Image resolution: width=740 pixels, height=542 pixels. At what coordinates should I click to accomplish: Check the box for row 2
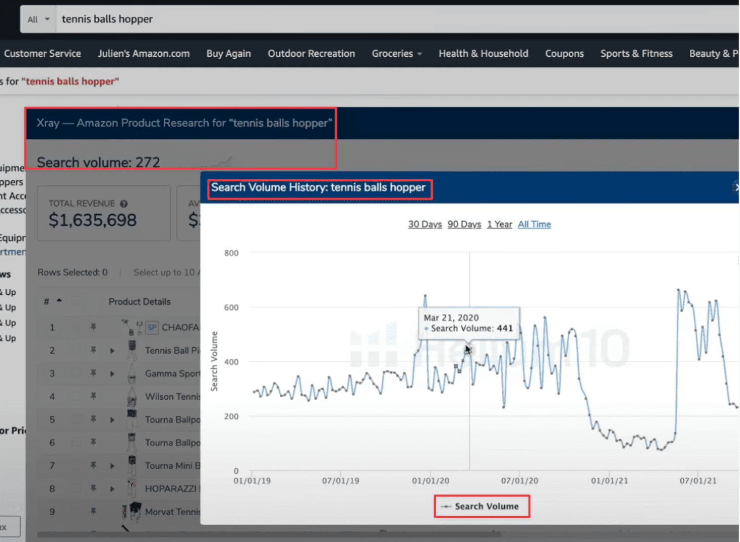[77, 350]
